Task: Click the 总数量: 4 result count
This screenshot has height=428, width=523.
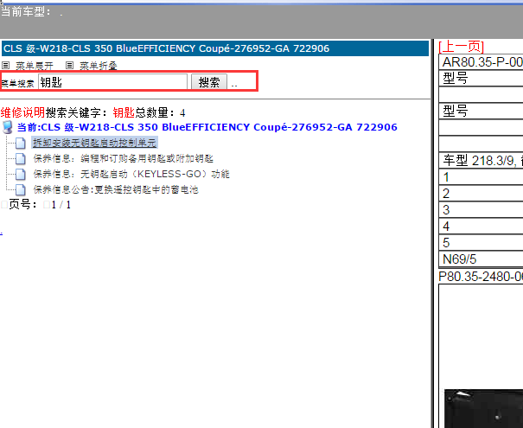Action: (x=160, y=112)
